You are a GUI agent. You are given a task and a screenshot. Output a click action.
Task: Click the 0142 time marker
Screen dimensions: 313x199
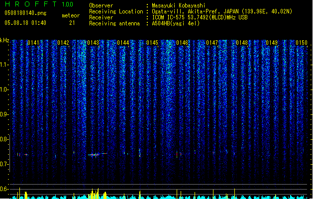click(x=63, y=43)
